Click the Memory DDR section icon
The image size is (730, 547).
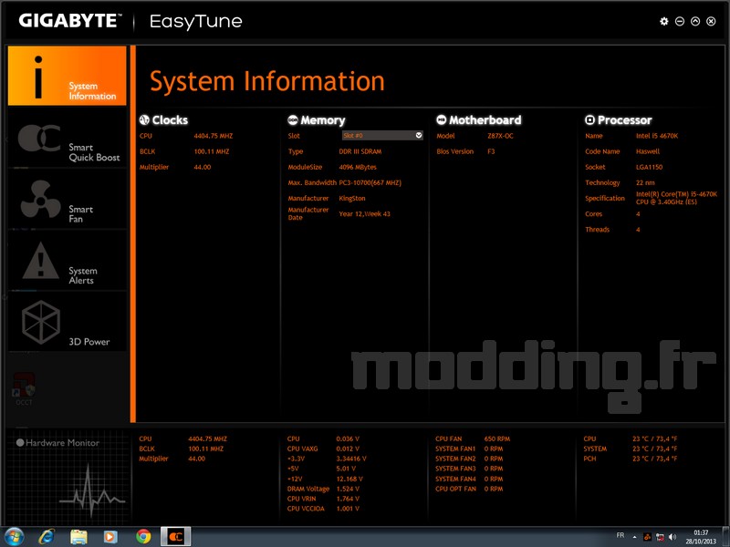click(x=293, y=120)
